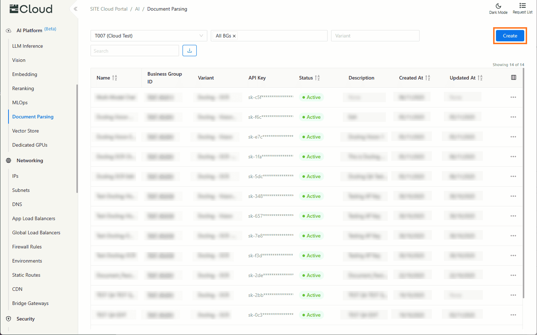Sort by Updated At column
This screenshot has width=537, height=335.
click(480, 78)
